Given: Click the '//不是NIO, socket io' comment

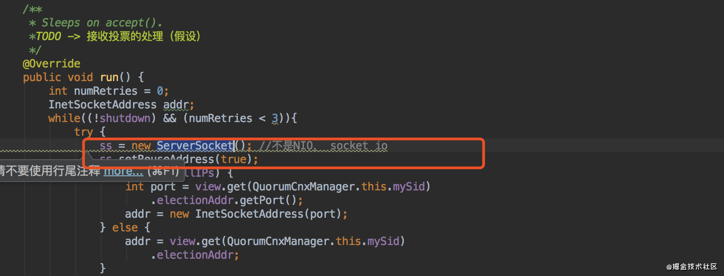Looking at the screenshot, I should tap(323, 146).
